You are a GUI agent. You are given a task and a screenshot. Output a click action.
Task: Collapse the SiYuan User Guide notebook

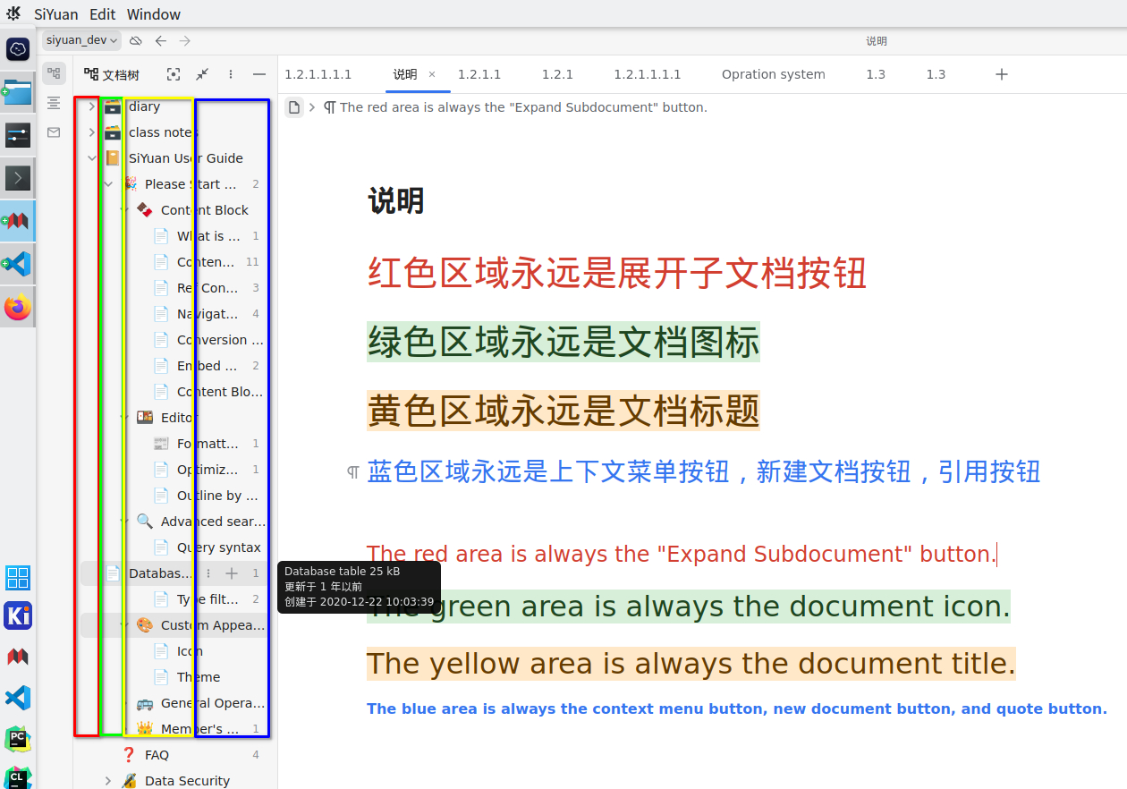91,158
